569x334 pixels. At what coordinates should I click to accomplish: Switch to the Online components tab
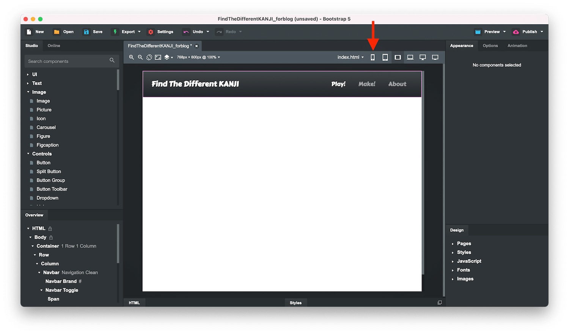tap(54, 46)
